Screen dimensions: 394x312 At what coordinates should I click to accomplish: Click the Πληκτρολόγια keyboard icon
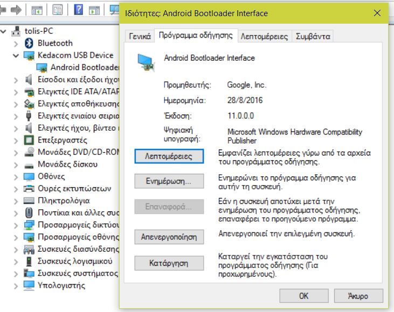[x=29, y=201]
